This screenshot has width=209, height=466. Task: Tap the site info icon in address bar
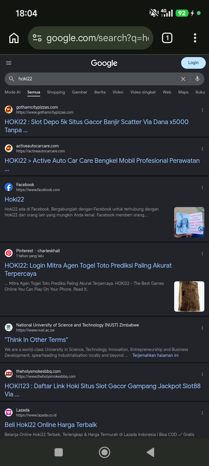[x=37, y=38]
